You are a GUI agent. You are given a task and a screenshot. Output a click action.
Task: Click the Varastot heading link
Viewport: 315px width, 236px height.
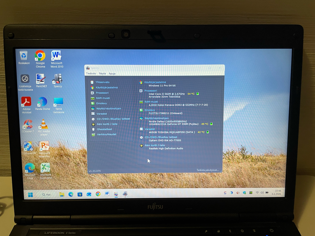click(150, 129)
